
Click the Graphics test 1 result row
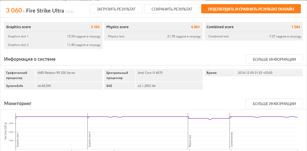(x=53, y=36)
